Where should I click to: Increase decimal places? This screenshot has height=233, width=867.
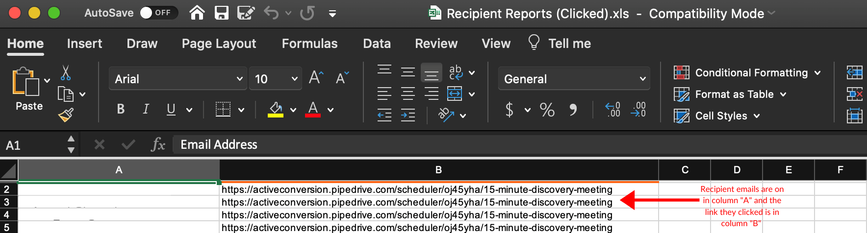pos(613,110)
